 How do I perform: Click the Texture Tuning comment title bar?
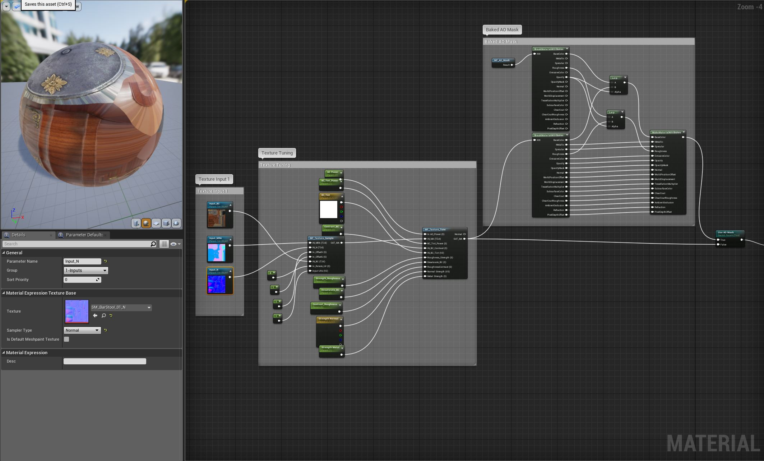[367, 165]
